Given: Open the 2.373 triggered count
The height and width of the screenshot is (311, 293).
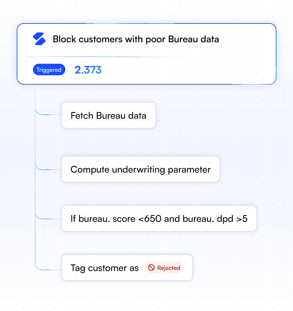Looking at the screenshot, I should tap(88, 70).
